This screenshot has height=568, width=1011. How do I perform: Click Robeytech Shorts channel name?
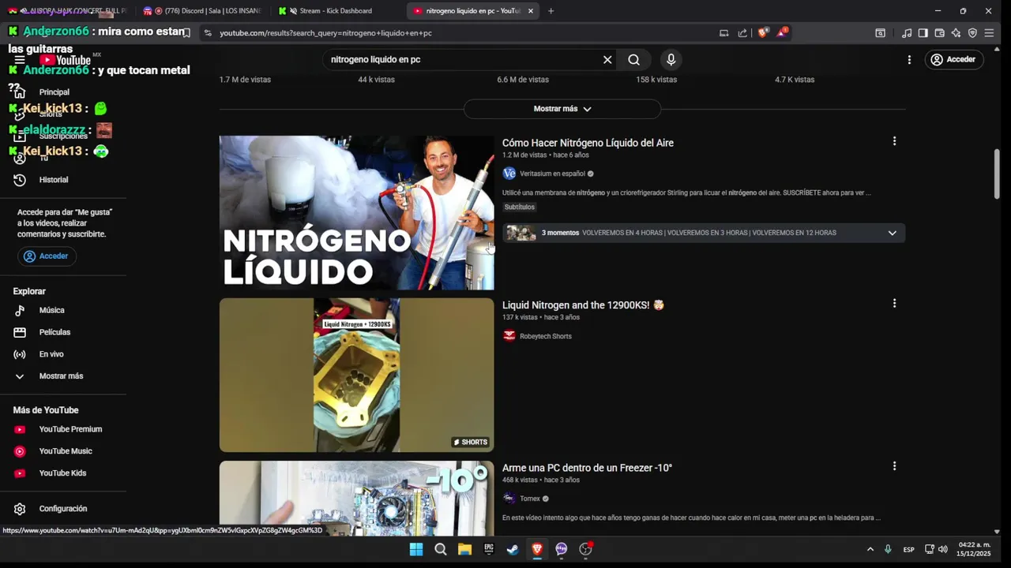545,336
